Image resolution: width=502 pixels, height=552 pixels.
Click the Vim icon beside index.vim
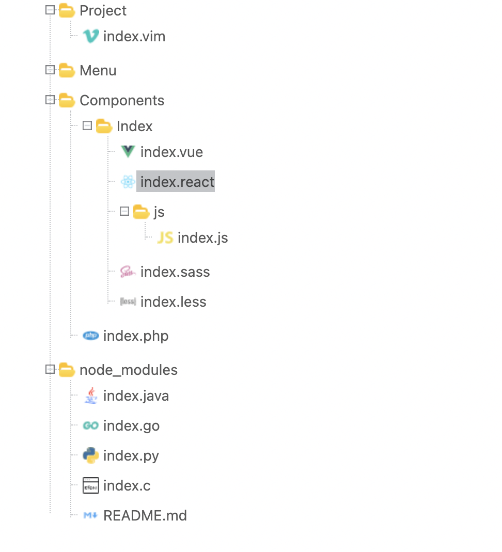point(90,36)
